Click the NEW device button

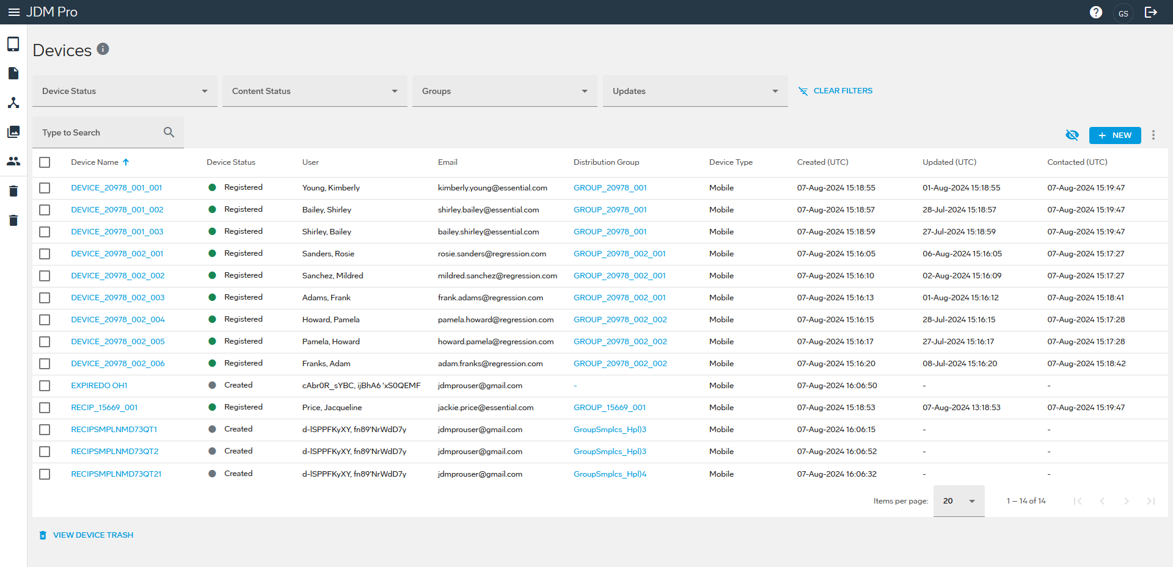1114,135
